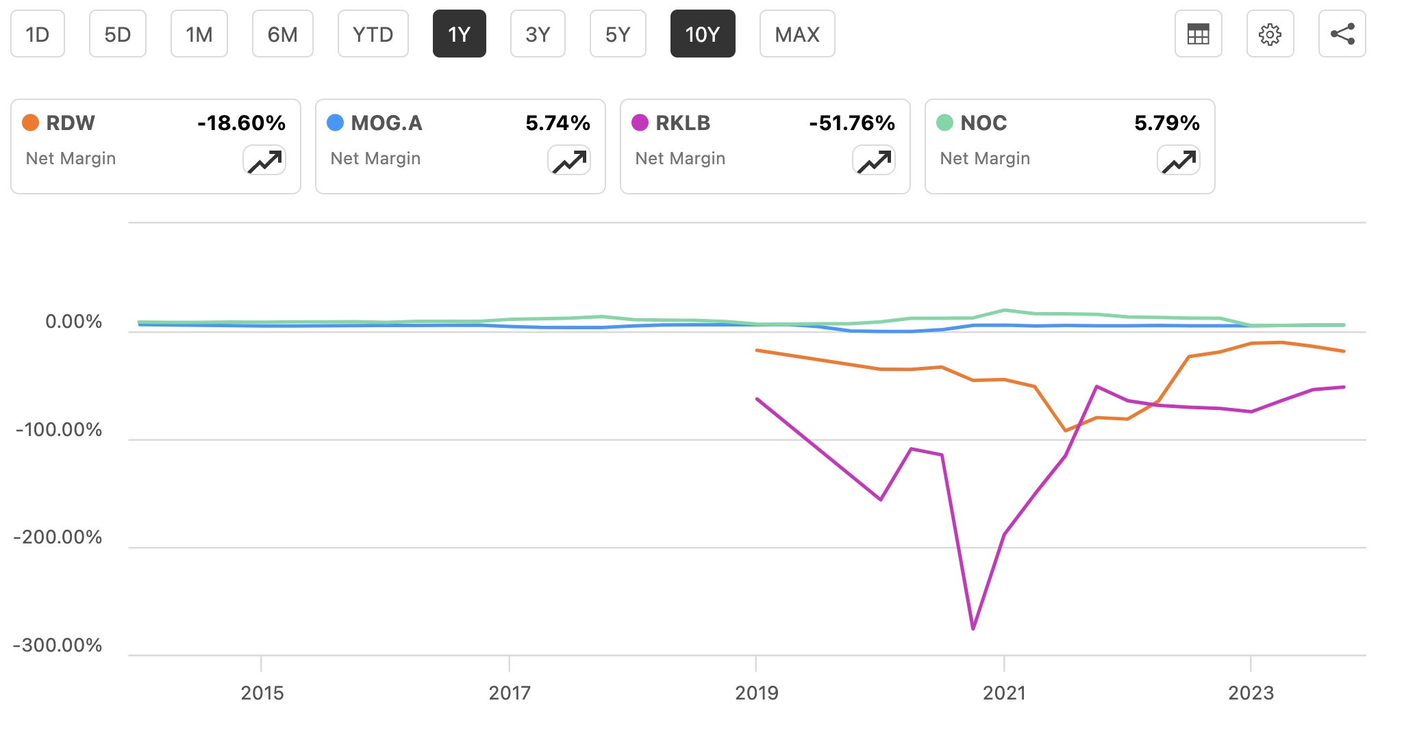Open the chart settings gear icon
The width and height of the screenshot is (1404, 731).
point(1270,34)
